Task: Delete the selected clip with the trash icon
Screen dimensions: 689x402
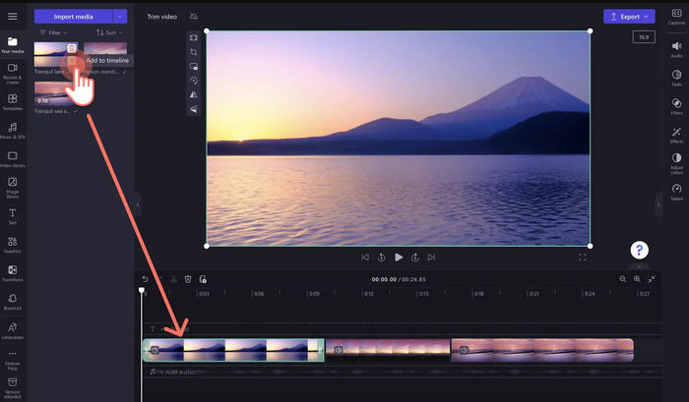Action: point(188,279)
